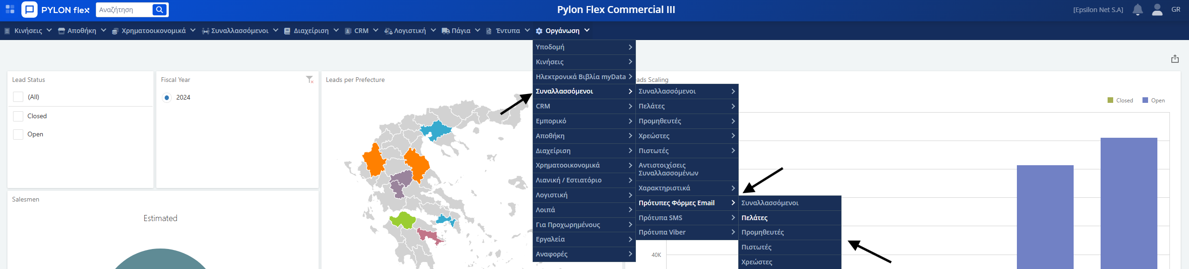Open the Εργαλεία menu item
1189x269 pixels.
click(x=584, y=239)
